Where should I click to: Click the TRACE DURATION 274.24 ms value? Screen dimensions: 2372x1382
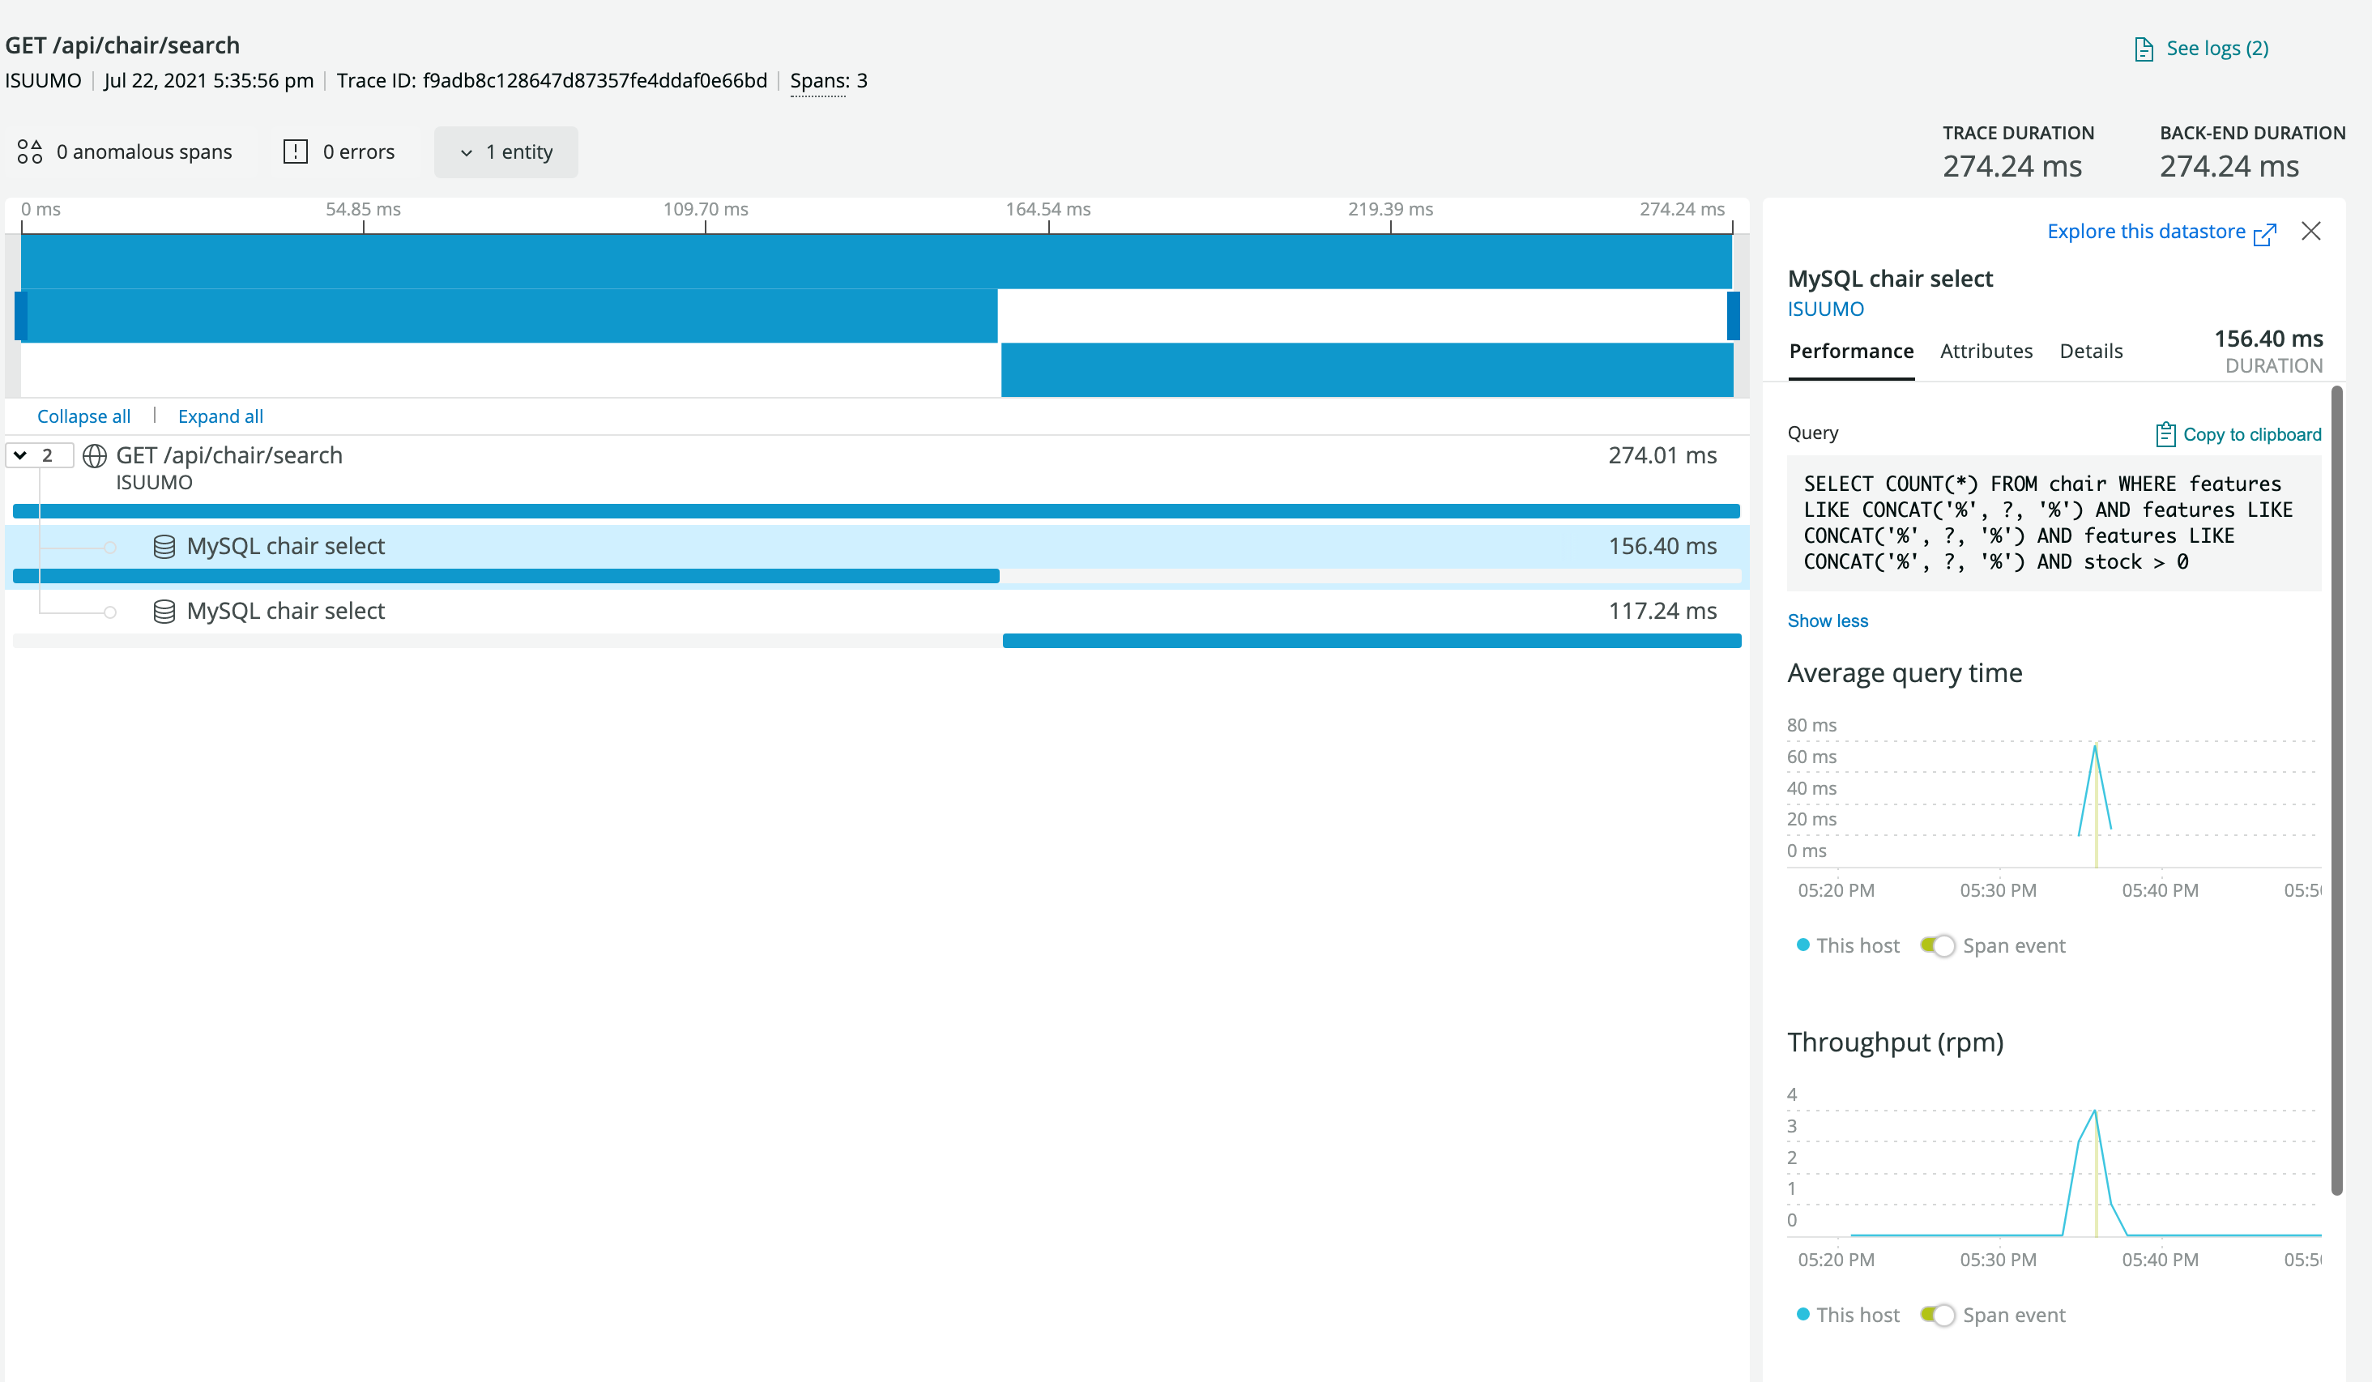(2012, 167)
